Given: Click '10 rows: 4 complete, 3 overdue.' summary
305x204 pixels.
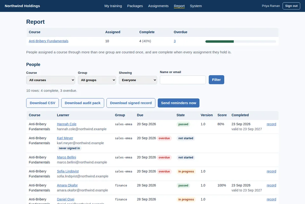Looking at the screenshot, I should click(x=51, y=90).
